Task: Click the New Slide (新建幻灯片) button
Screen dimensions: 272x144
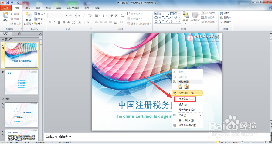Action: click(29, 18)
